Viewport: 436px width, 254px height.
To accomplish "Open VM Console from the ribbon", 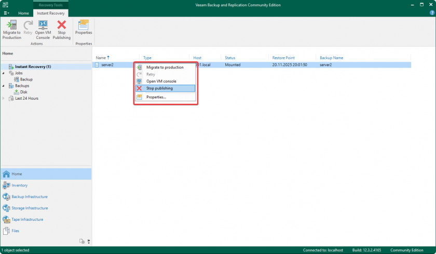I will pyautogui.click(x=43, y=30).
